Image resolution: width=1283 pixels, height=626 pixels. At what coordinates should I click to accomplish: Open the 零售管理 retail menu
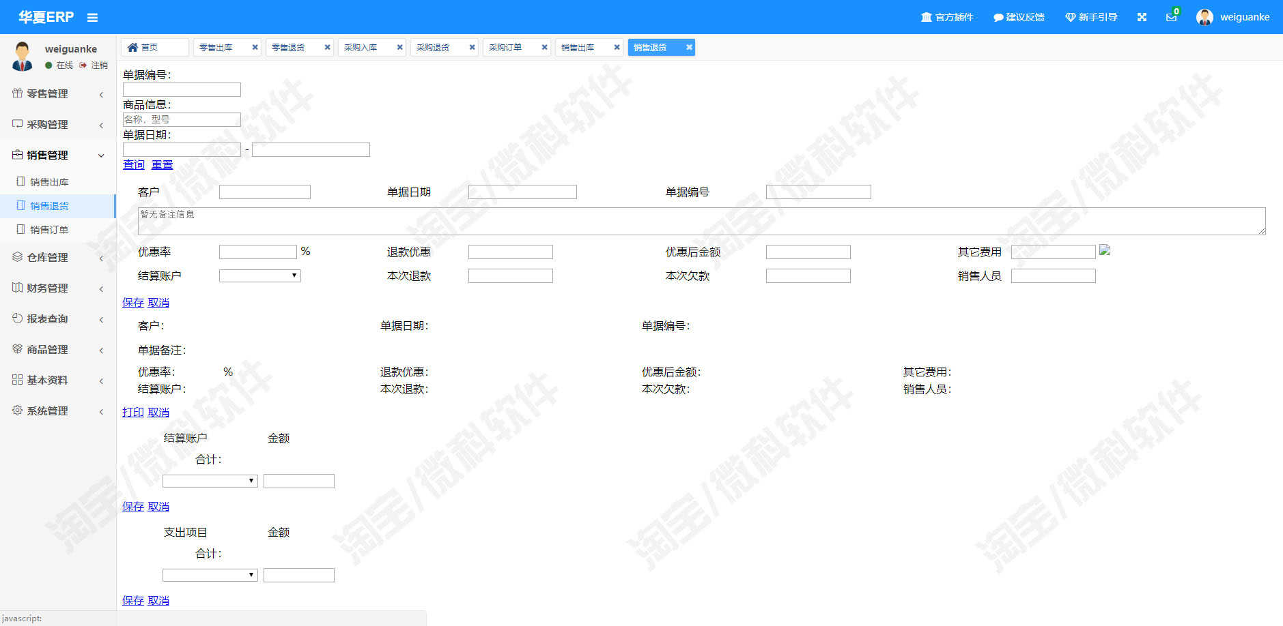tap(58, 93)
